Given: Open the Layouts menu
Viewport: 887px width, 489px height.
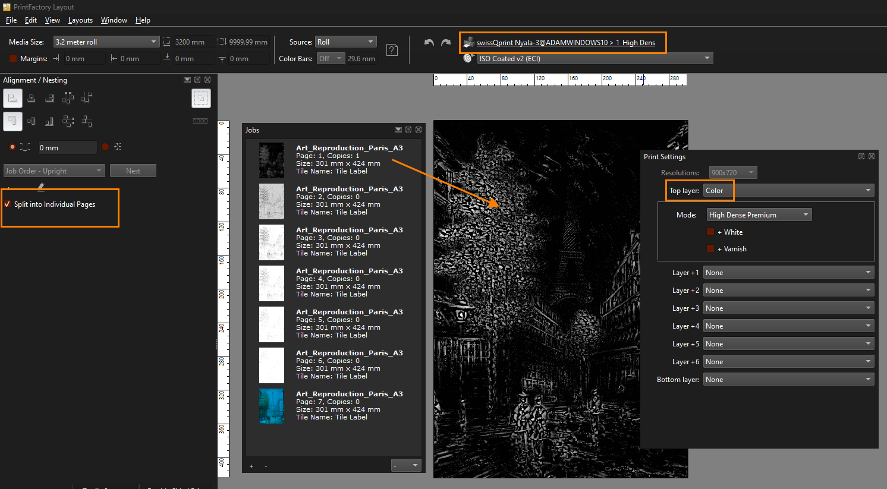Looking at the screenshot, I should coord(80,20).
